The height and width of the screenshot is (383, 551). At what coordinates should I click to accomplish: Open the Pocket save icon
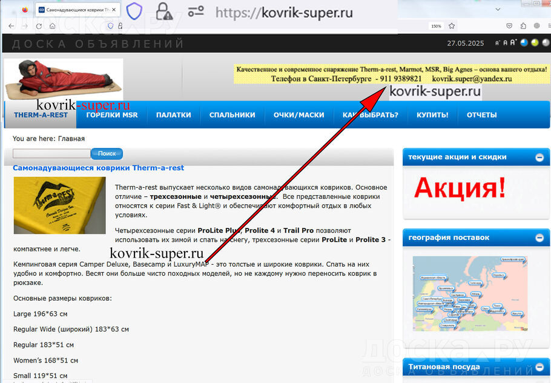coord(508,26)
